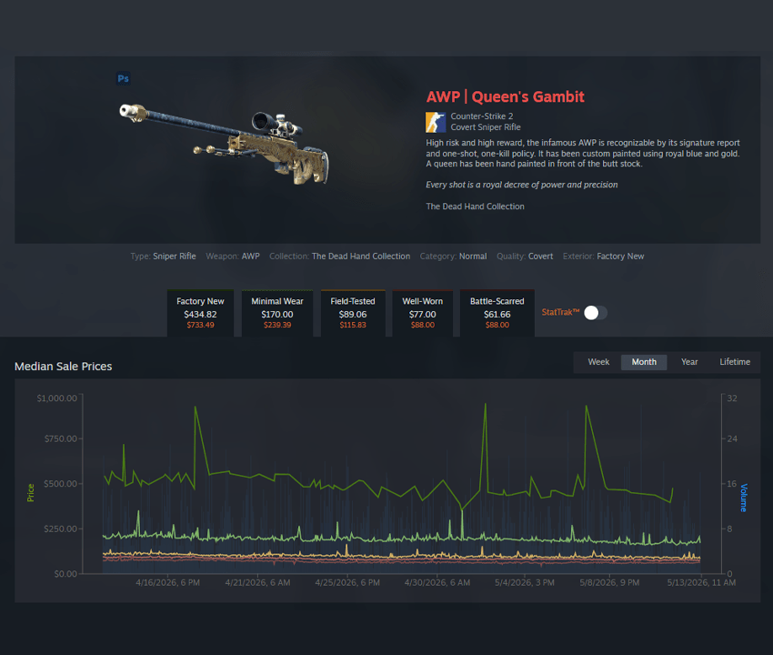773x655 pixels.
Task: Click the Covert Sniper Rifle subtitle
Action: (486, 127)
